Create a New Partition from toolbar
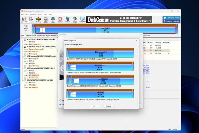Viewport: 199px width, 133px height. [x=53, y=19]
